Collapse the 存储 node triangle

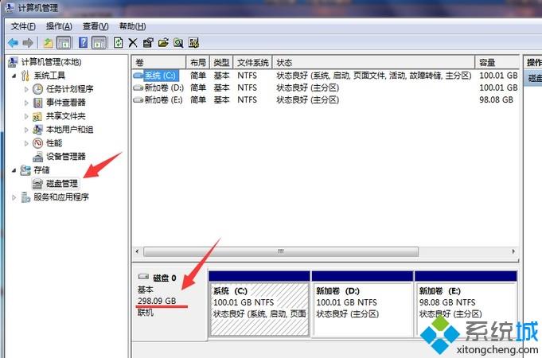point(14,170)
